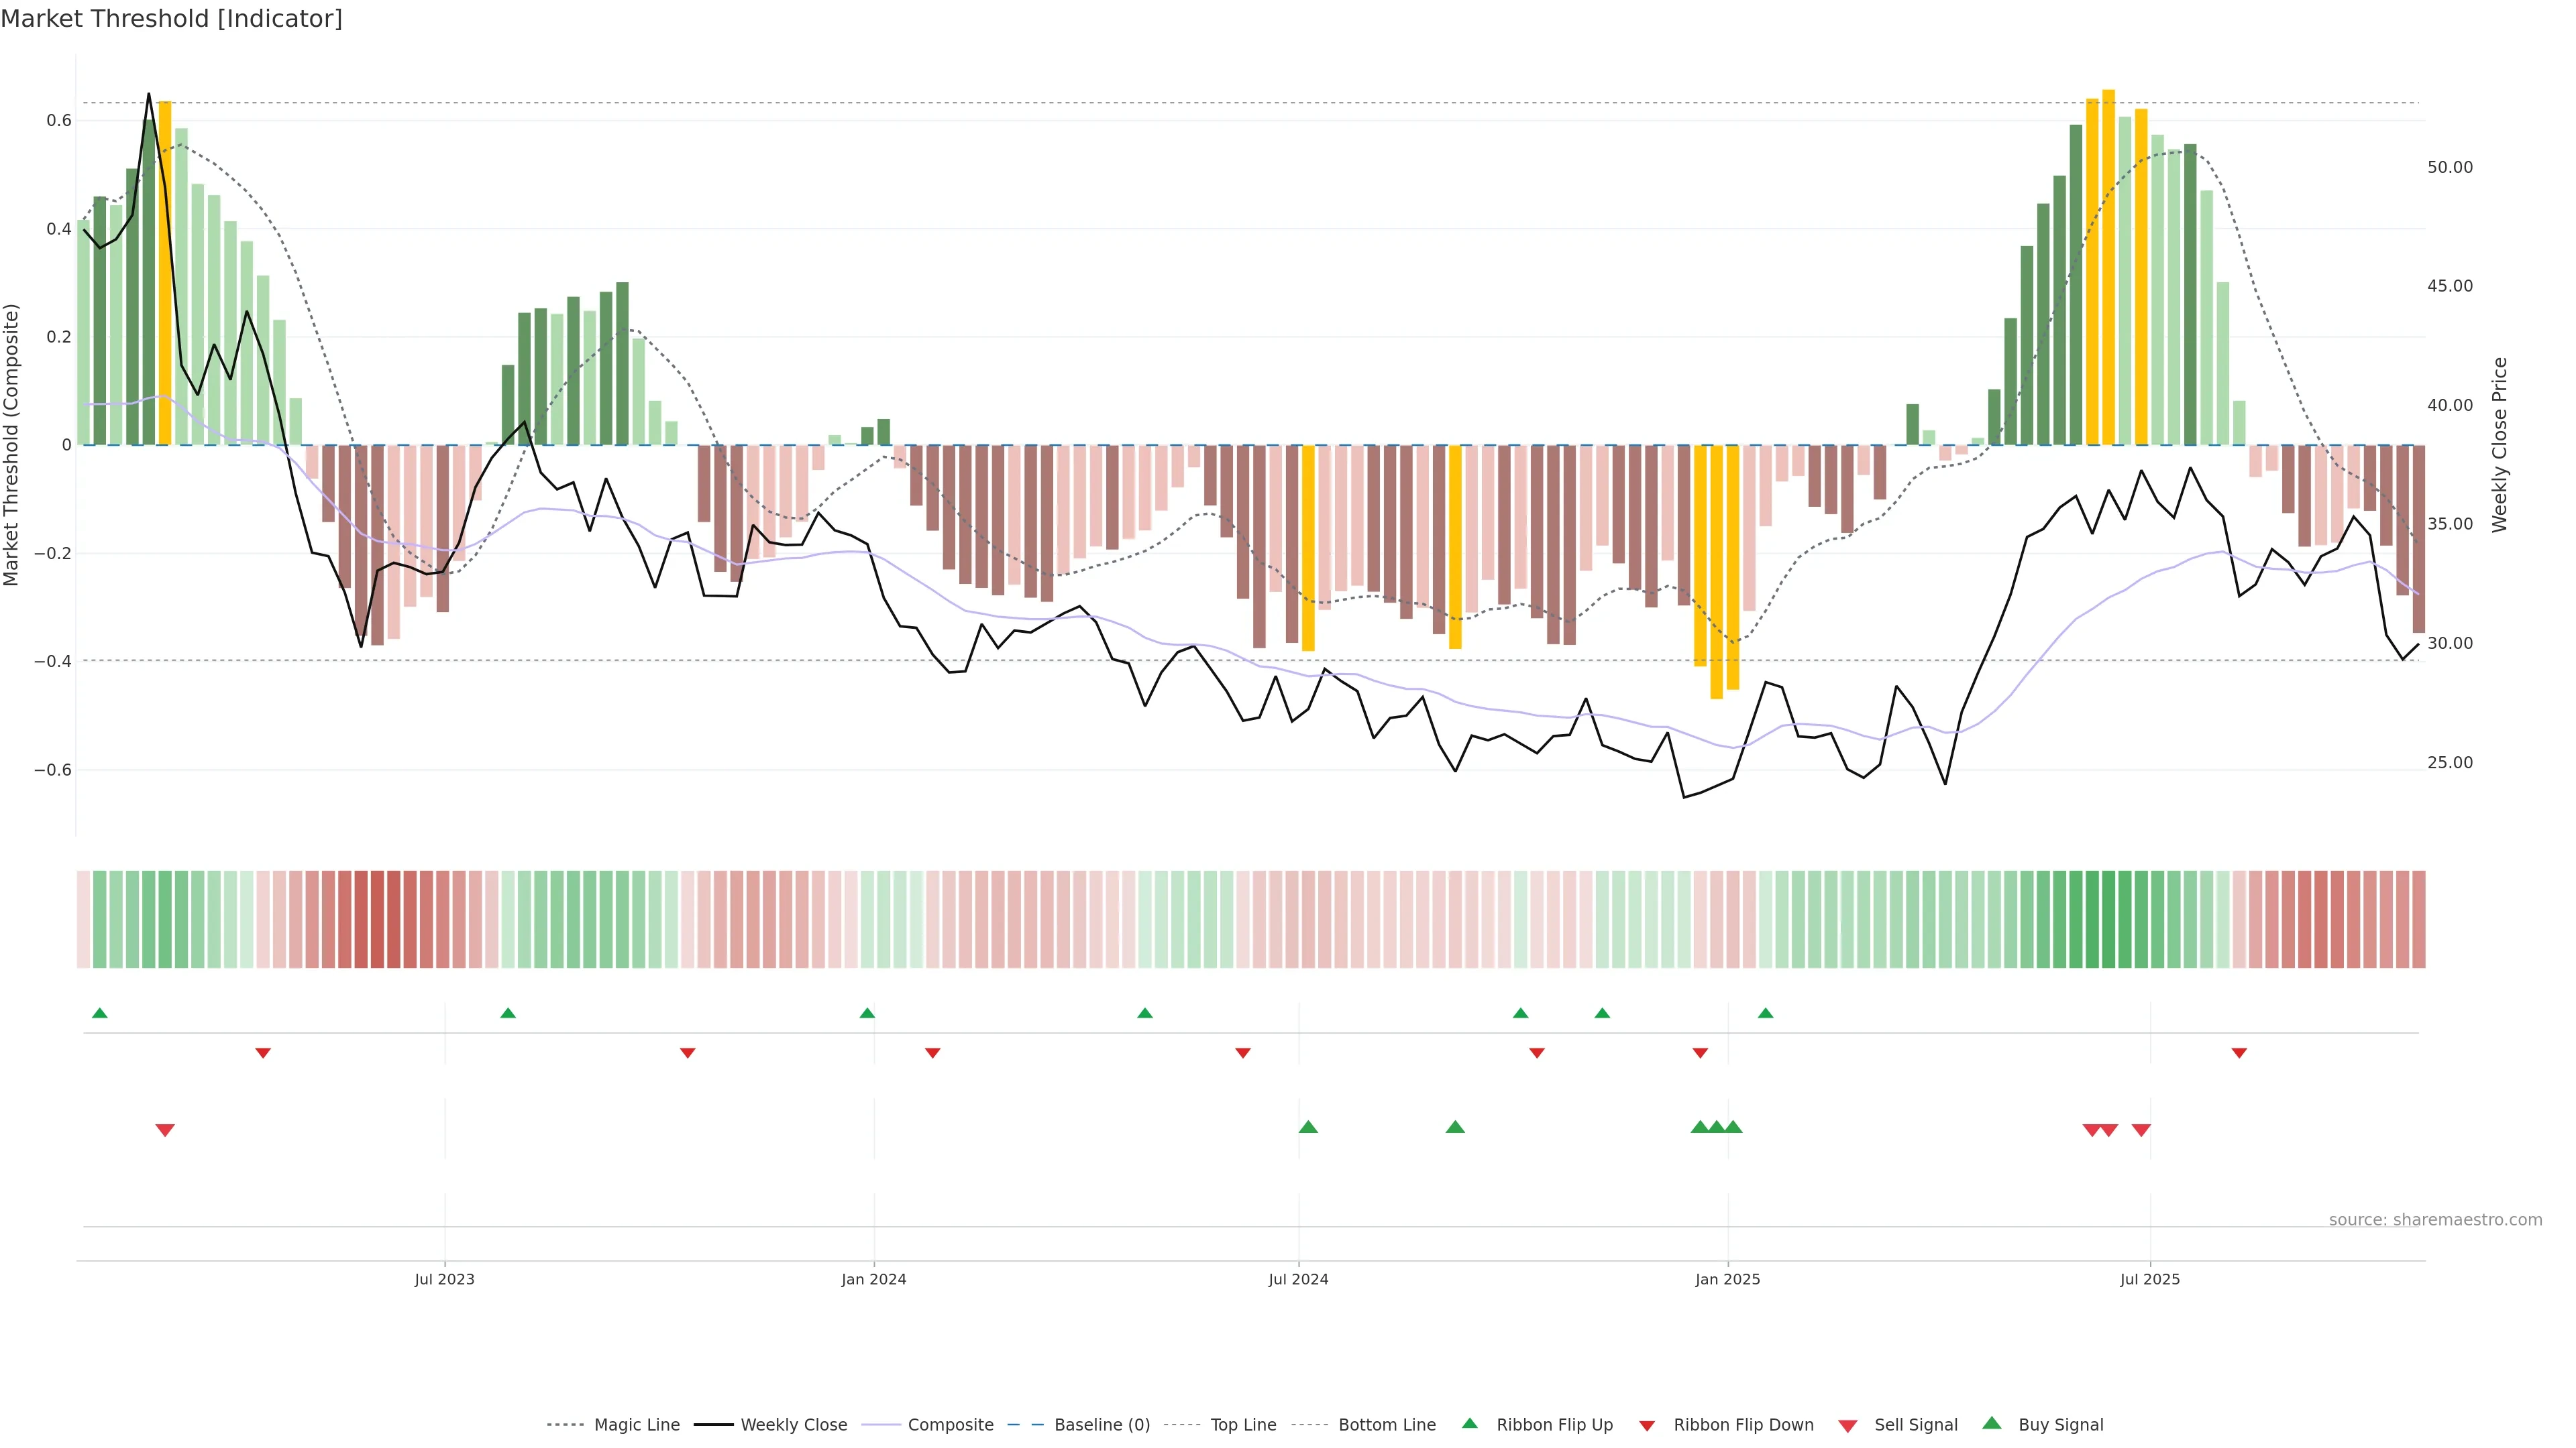2576x1448 pixels.
Task: Click Buy Signal legend marker
Action: click(1992, 1423)
